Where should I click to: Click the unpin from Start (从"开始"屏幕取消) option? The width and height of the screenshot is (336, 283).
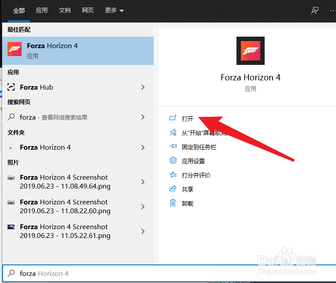point(205,133)
